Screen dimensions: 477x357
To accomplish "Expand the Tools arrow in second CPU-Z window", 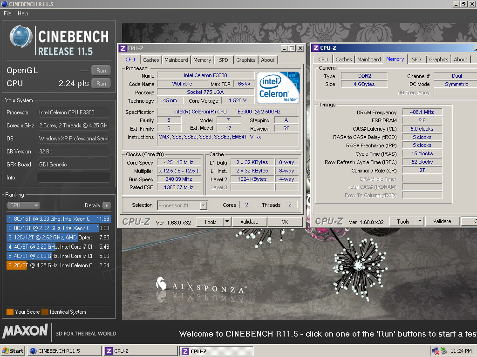I will 420,221.
